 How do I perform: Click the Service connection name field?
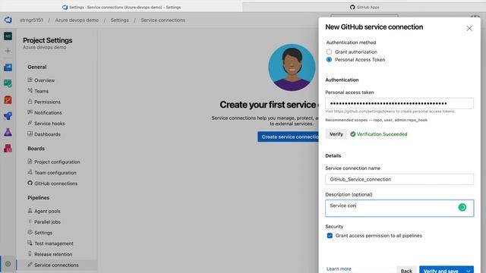point(399,179)
